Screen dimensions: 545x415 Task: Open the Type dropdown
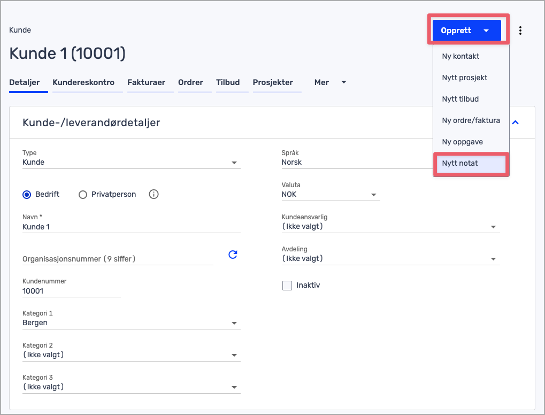coord(131,163)
